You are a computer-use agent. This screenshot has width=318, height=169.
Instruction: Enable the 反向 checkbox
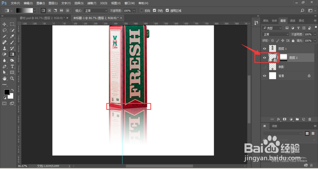pos(142,10)
